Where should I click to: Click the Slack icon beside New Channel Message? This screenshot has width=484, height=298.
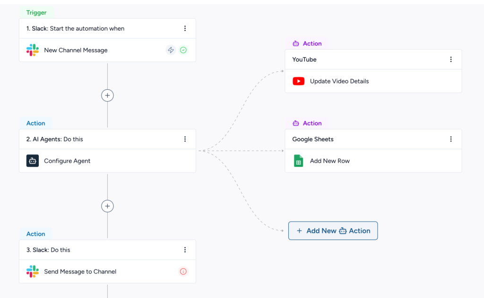(33, 50)
